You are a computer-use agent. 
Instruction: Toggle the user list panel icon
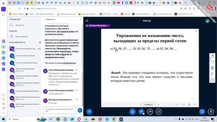point(87,21)
